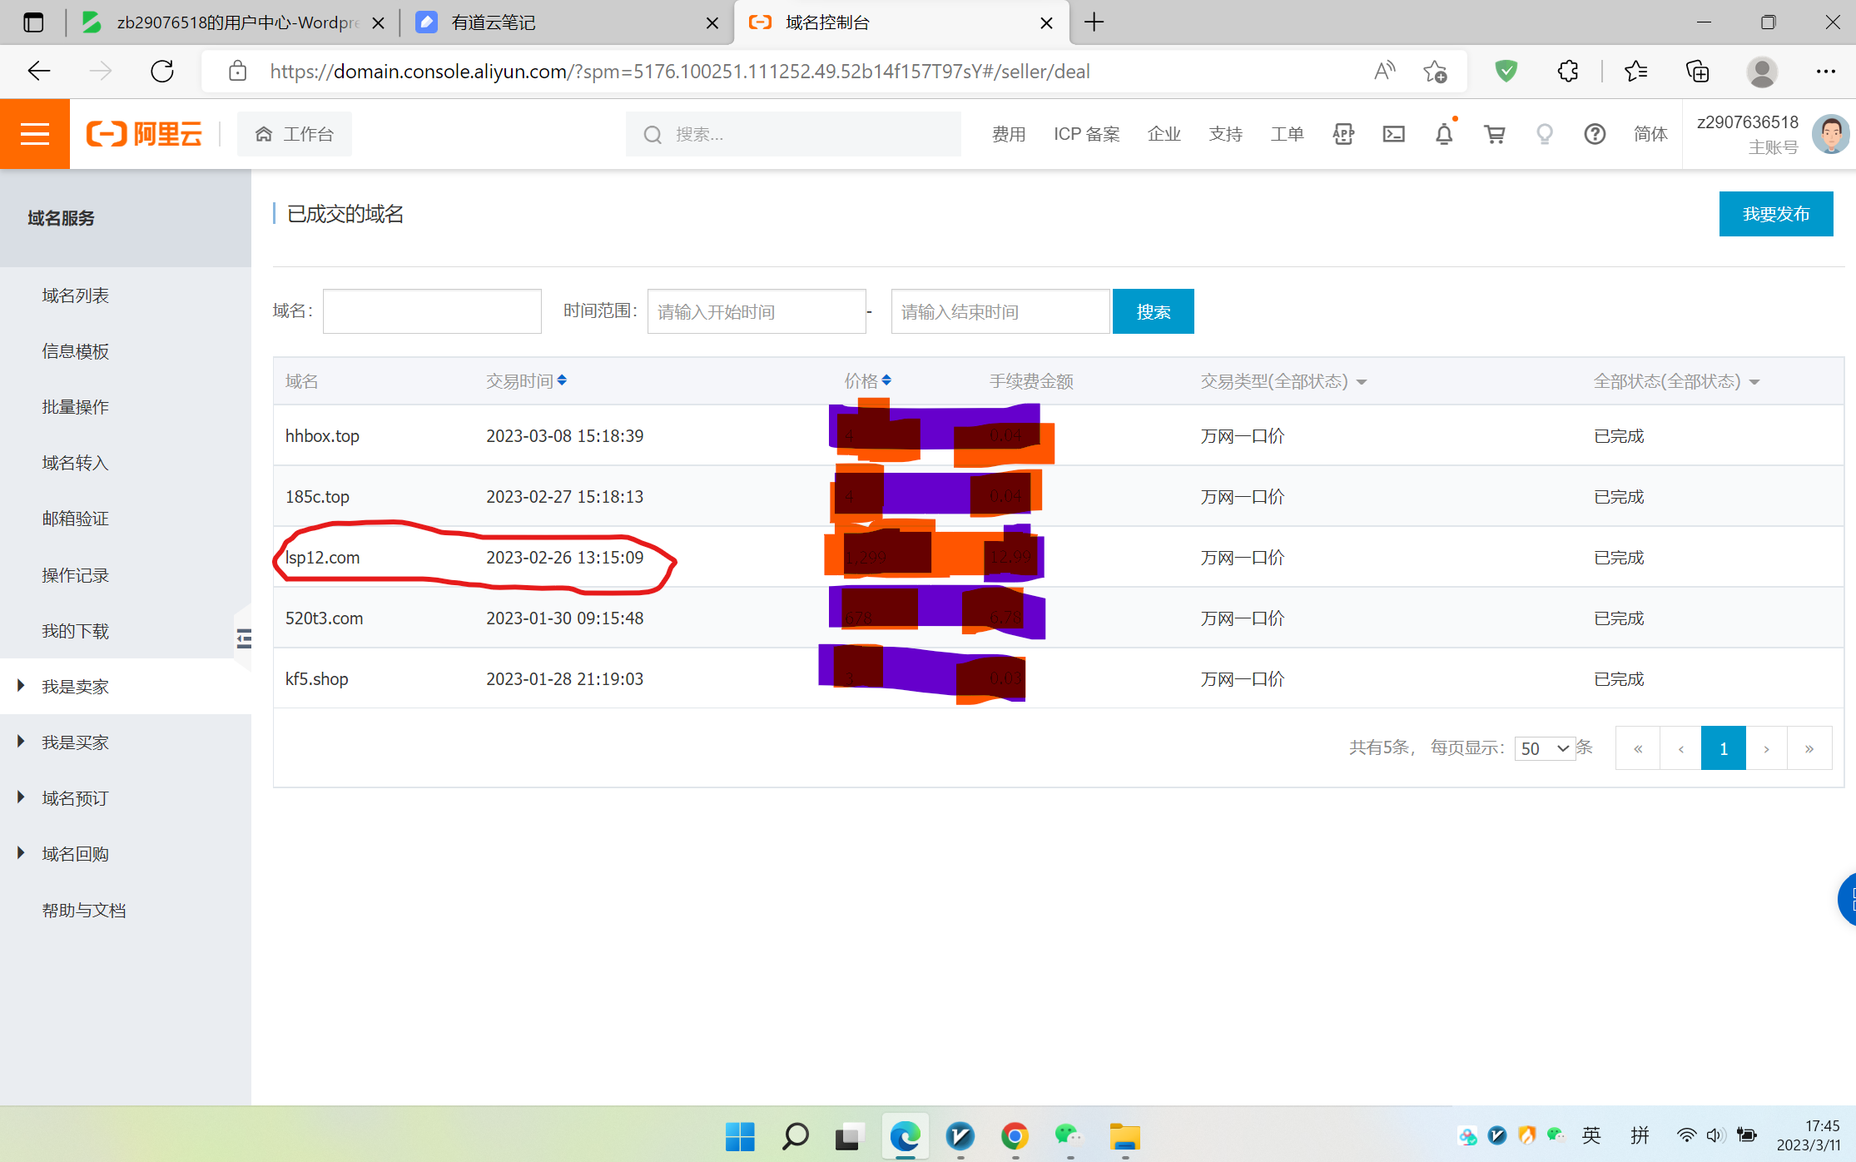Open the Aliyun hamburger navigation menu
Viewport: 1856px width, 1162px height.
coord(34,134)
